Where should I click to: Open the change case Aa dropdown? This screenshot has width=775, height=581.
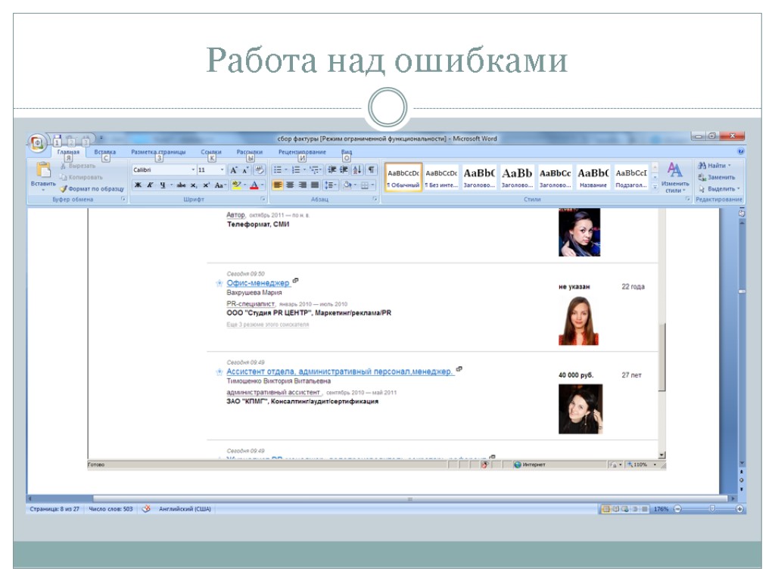pyautogui.click(x=220, y=185)
